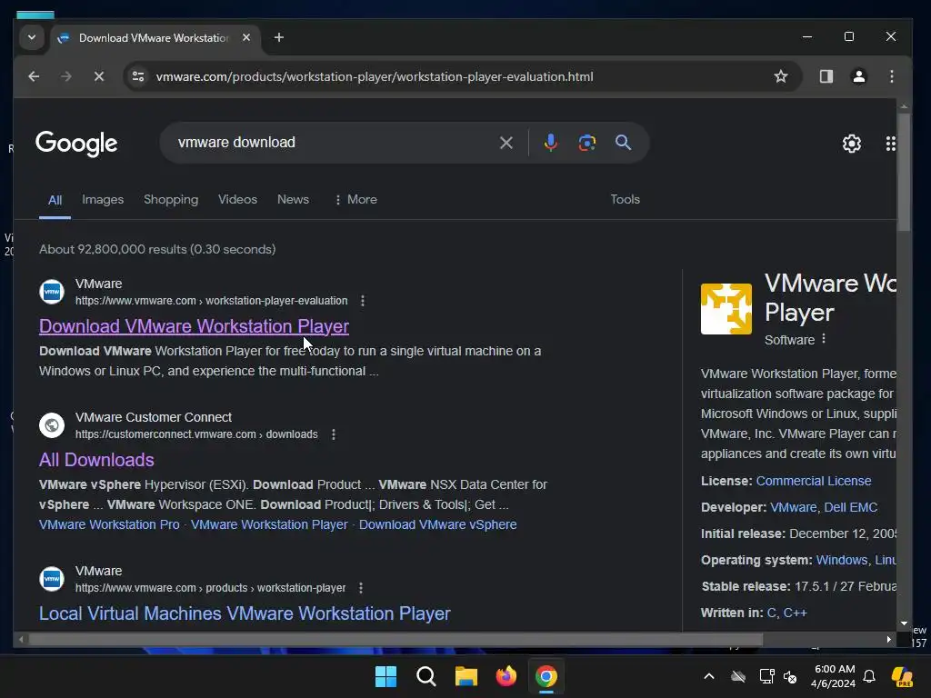The image size is (931, 698).
Task: Expand the More search filters menu
Action: [355, 199]
